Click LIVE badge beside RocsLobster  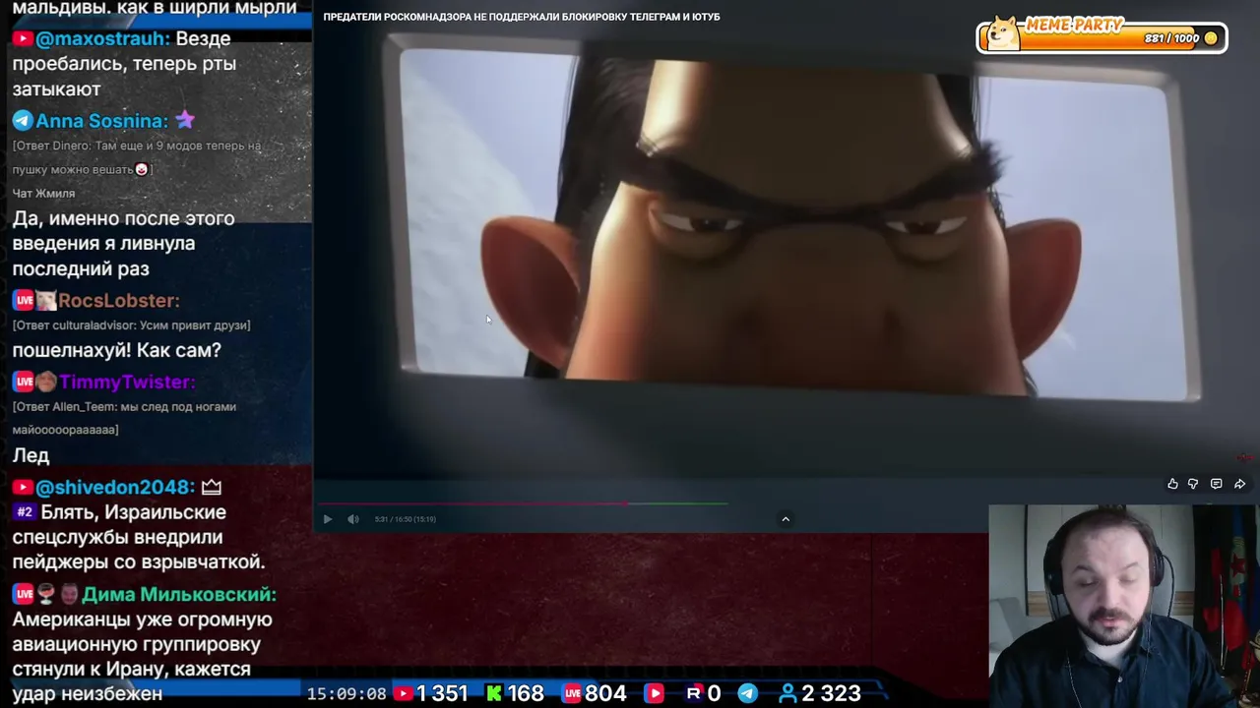coord(24,301)
